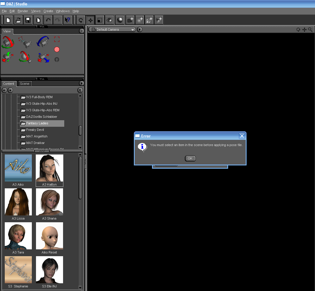This screenshot has width=315, height=291.
Task: Click the sphere Render icon
Action: [120, 20]
